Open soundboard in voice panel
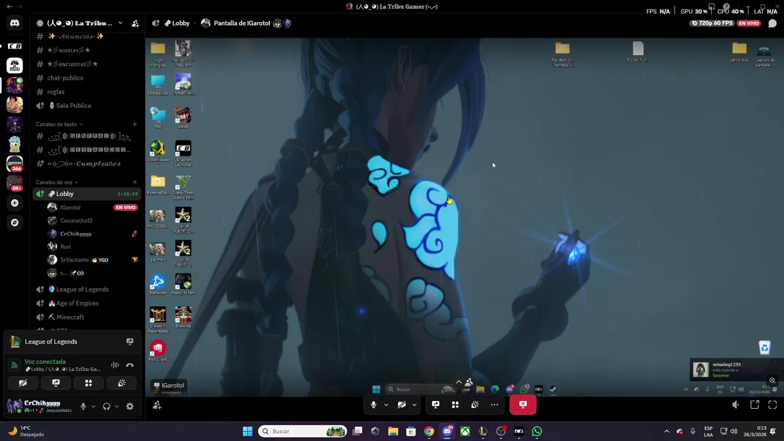The image size is (784, 441). tap(121, 383)
